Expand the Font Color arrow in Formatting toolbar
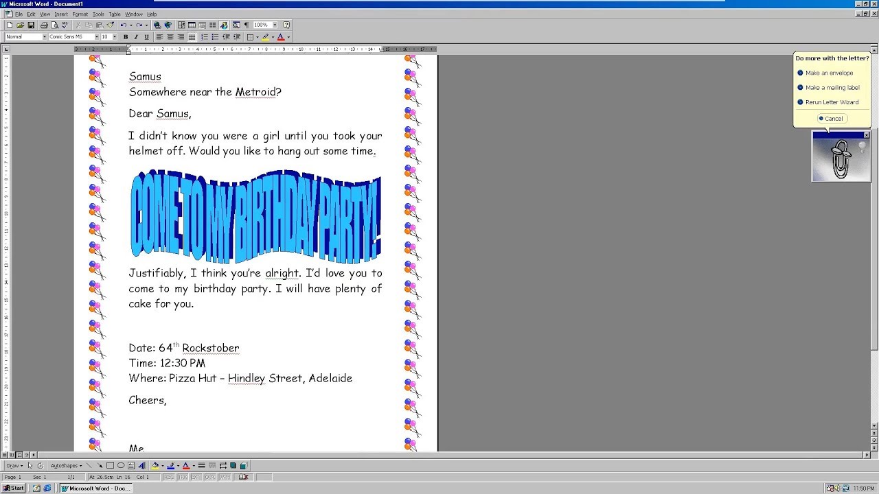The width and height of the screenshot is (879, 494). pyautogui.click(x=288, y=37)
